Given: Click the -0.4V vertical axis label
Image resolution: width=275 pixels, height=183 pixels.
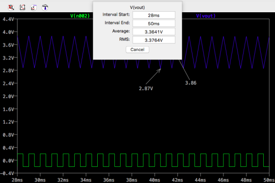Looking at the screenshot, I should click(x=7, y=173).
